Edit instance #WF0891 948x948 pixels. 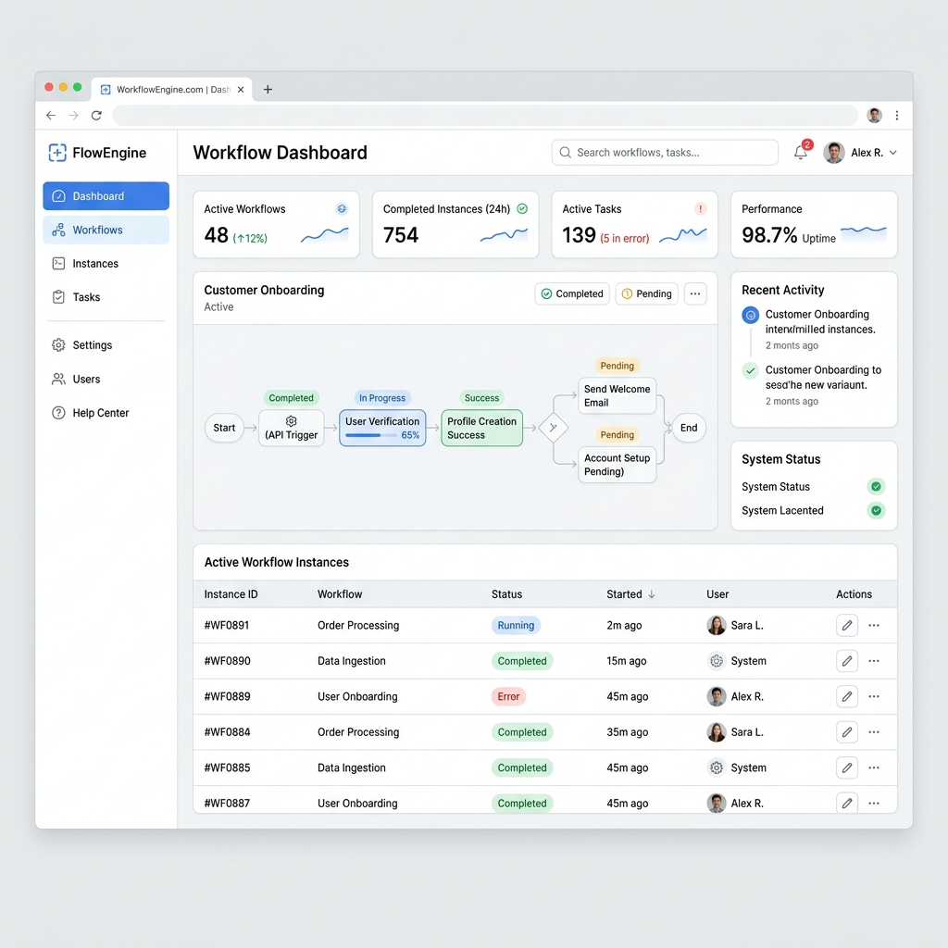pyautogui.click(x=846, y=625)
